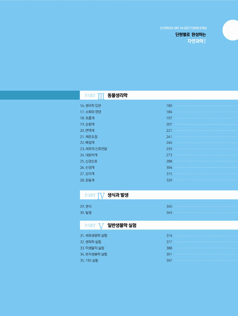Select the '34. 분자생물학 실험' entry
This screenshot has height=316, width=238.
[94, 255]
